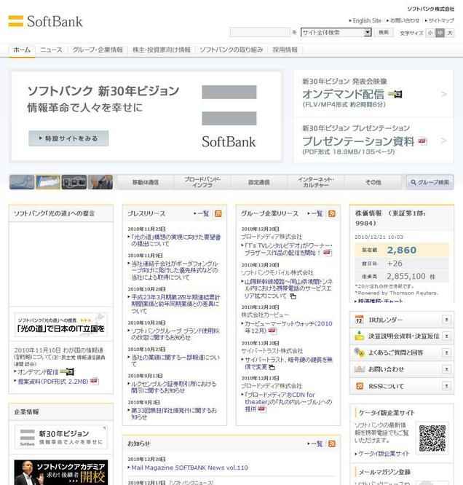The width and height of the screenshot is (463, 485).
Task: Select the first banner thumbnail in the carousel strip
Action: click(22, 182)
